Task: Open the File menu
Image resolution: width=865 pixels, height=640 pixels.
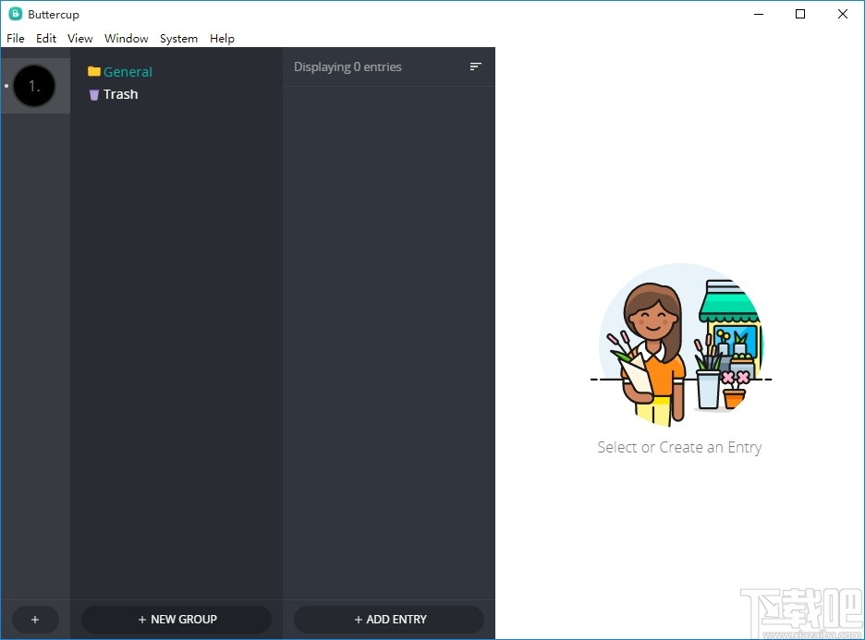Action: (x=16, y=39)
